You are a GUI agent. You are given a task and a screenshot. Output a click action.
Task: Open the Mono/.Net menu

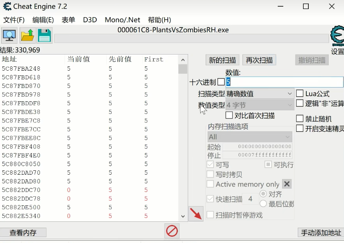click(122, 20)
